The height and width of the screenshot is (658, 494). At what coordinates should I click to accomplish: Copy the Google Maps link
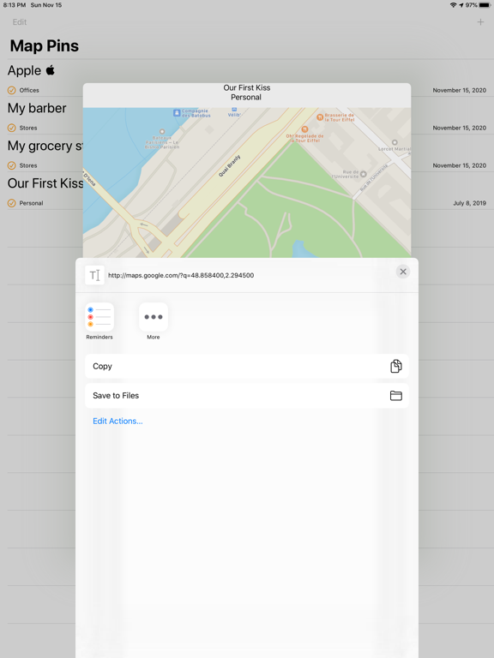pos(247,366)
